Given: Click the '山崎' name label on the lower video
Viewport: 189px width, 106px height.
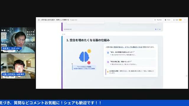Looking at the screenshot, I should 13,74.
